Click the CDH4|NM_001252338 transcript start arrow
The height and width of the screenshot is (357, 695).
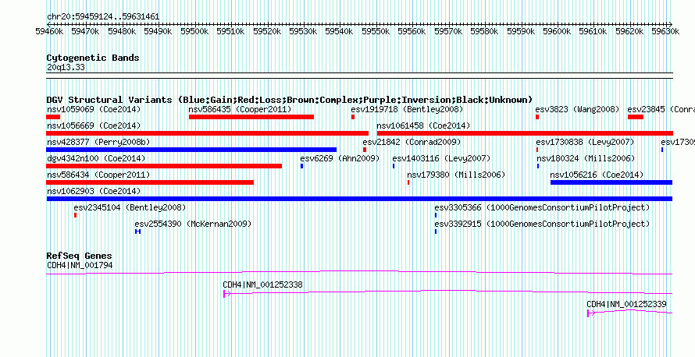(x=226, y=293)
